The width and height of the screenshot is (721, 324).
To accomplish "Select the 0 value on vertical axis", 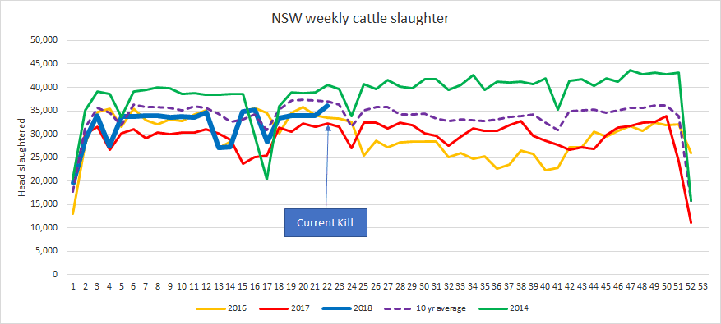I will (55, 275).
